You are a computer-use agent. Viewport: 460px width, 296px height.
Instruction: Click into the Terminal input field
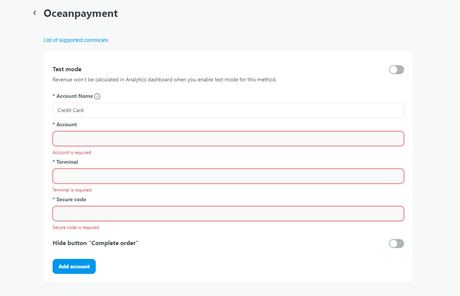(x=228, y=176)
